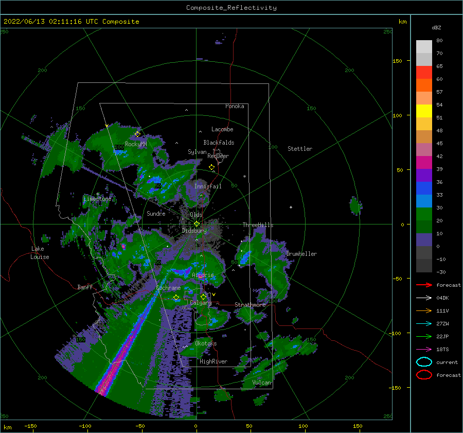The width and height of the screenshot is (463, 433).
Task: Click the Sundre city label
Action: click(x=156, y=213)
